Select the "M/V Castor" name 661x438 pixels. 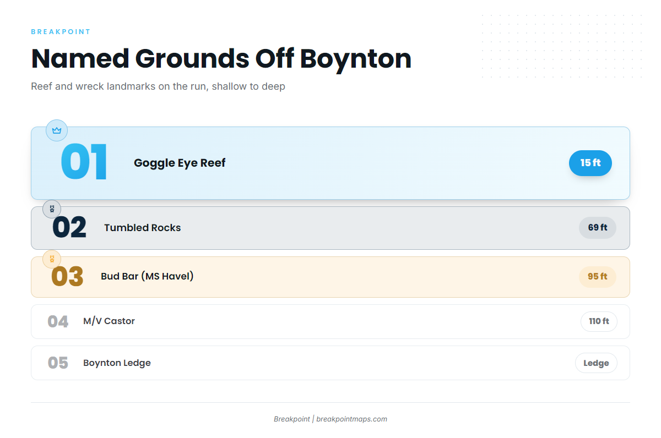coord(109,321)
